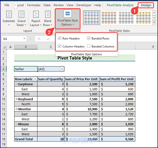Open the Name Box dropdown
Image resolution: width=158 pixels, height=148 pixels.
tap(24, 38)
